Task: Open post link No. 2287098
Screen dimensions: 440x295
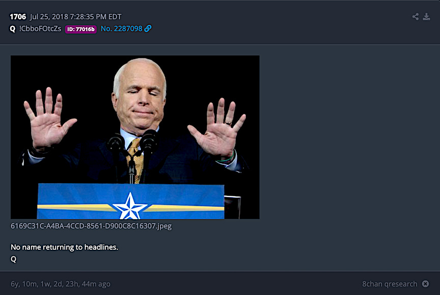Action: pos(122,28)
